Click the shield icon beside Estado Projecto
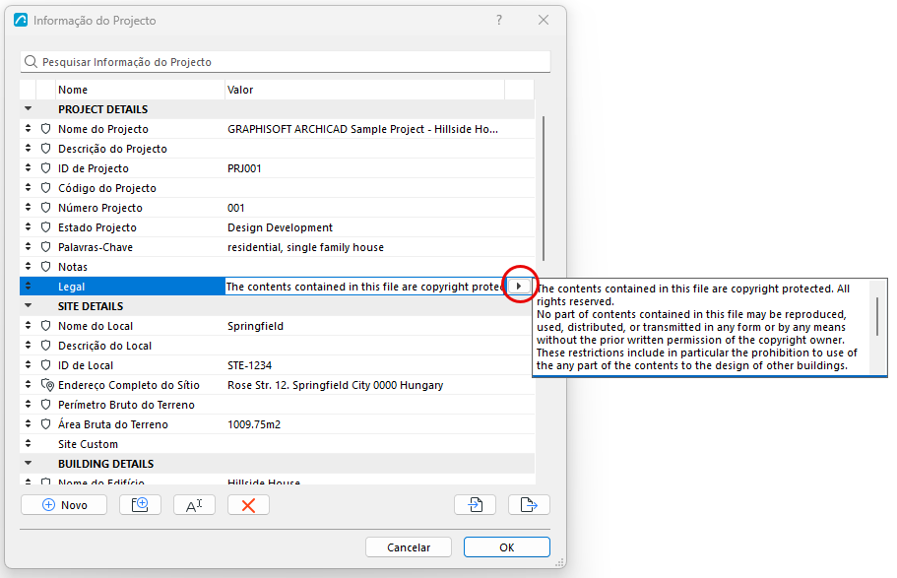897x578 pixels. click(x=45, y=227)
